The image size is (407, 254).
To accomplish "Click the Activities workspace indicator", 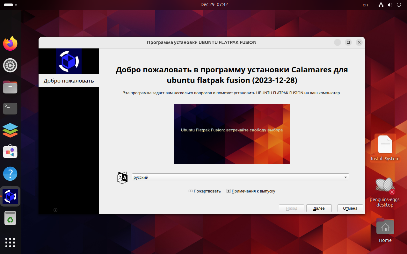I will point(11,5).
